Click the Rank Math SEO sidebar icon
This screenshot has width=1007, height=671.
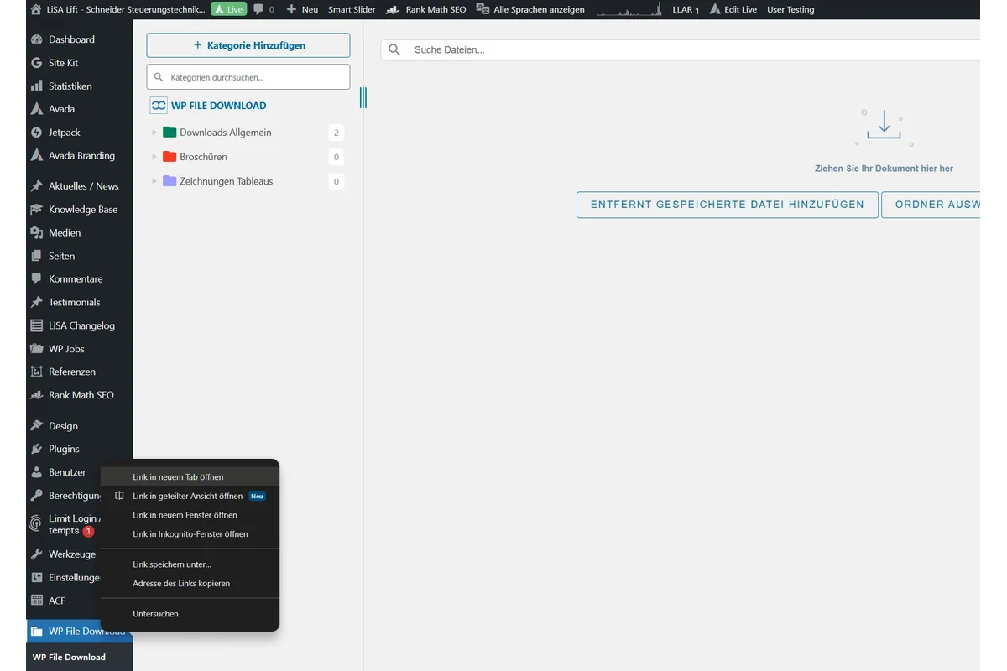point(37,395)
